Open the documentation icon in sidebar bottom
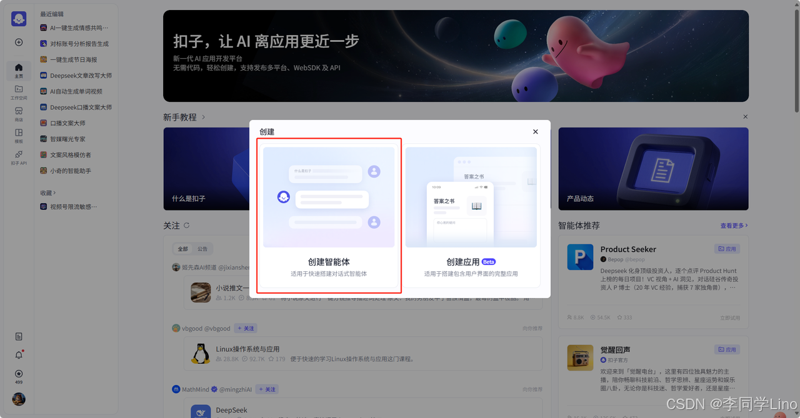 [x=19, y=336]
